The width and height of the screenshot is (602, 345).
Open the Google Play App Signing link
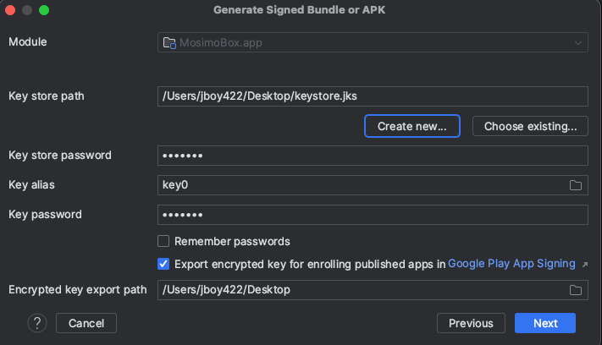[x=511, y=264]
